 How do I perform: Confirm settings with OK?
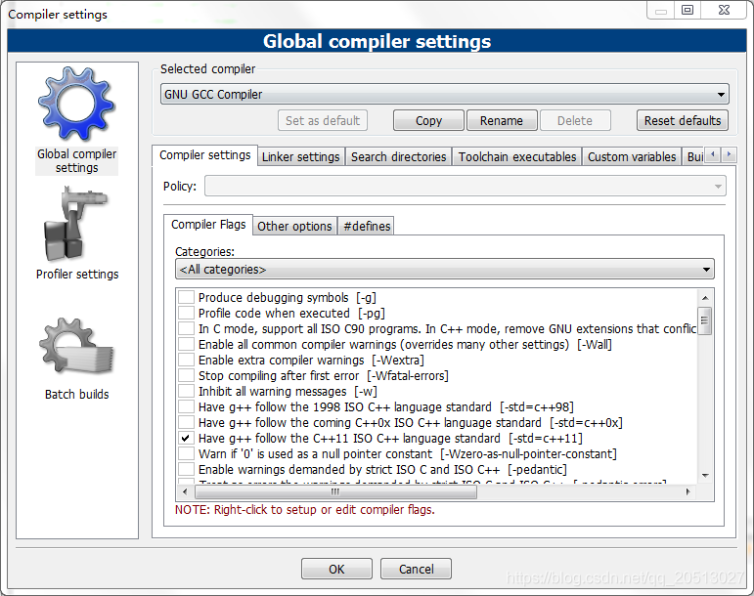click(x=336, y=569)
